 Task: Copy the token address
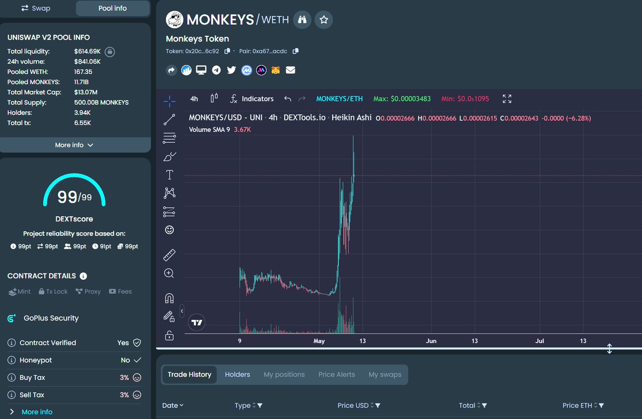tap(227, 51)
